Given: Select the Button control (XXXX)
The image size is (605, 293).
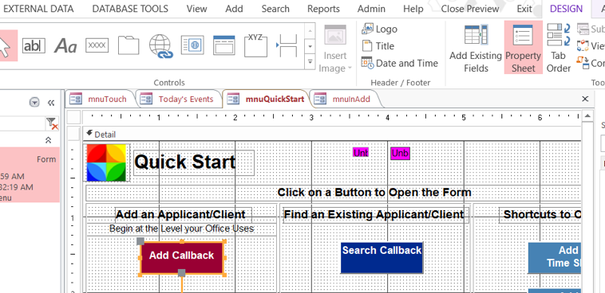Looking at the screenshot, I should [97, 45].
